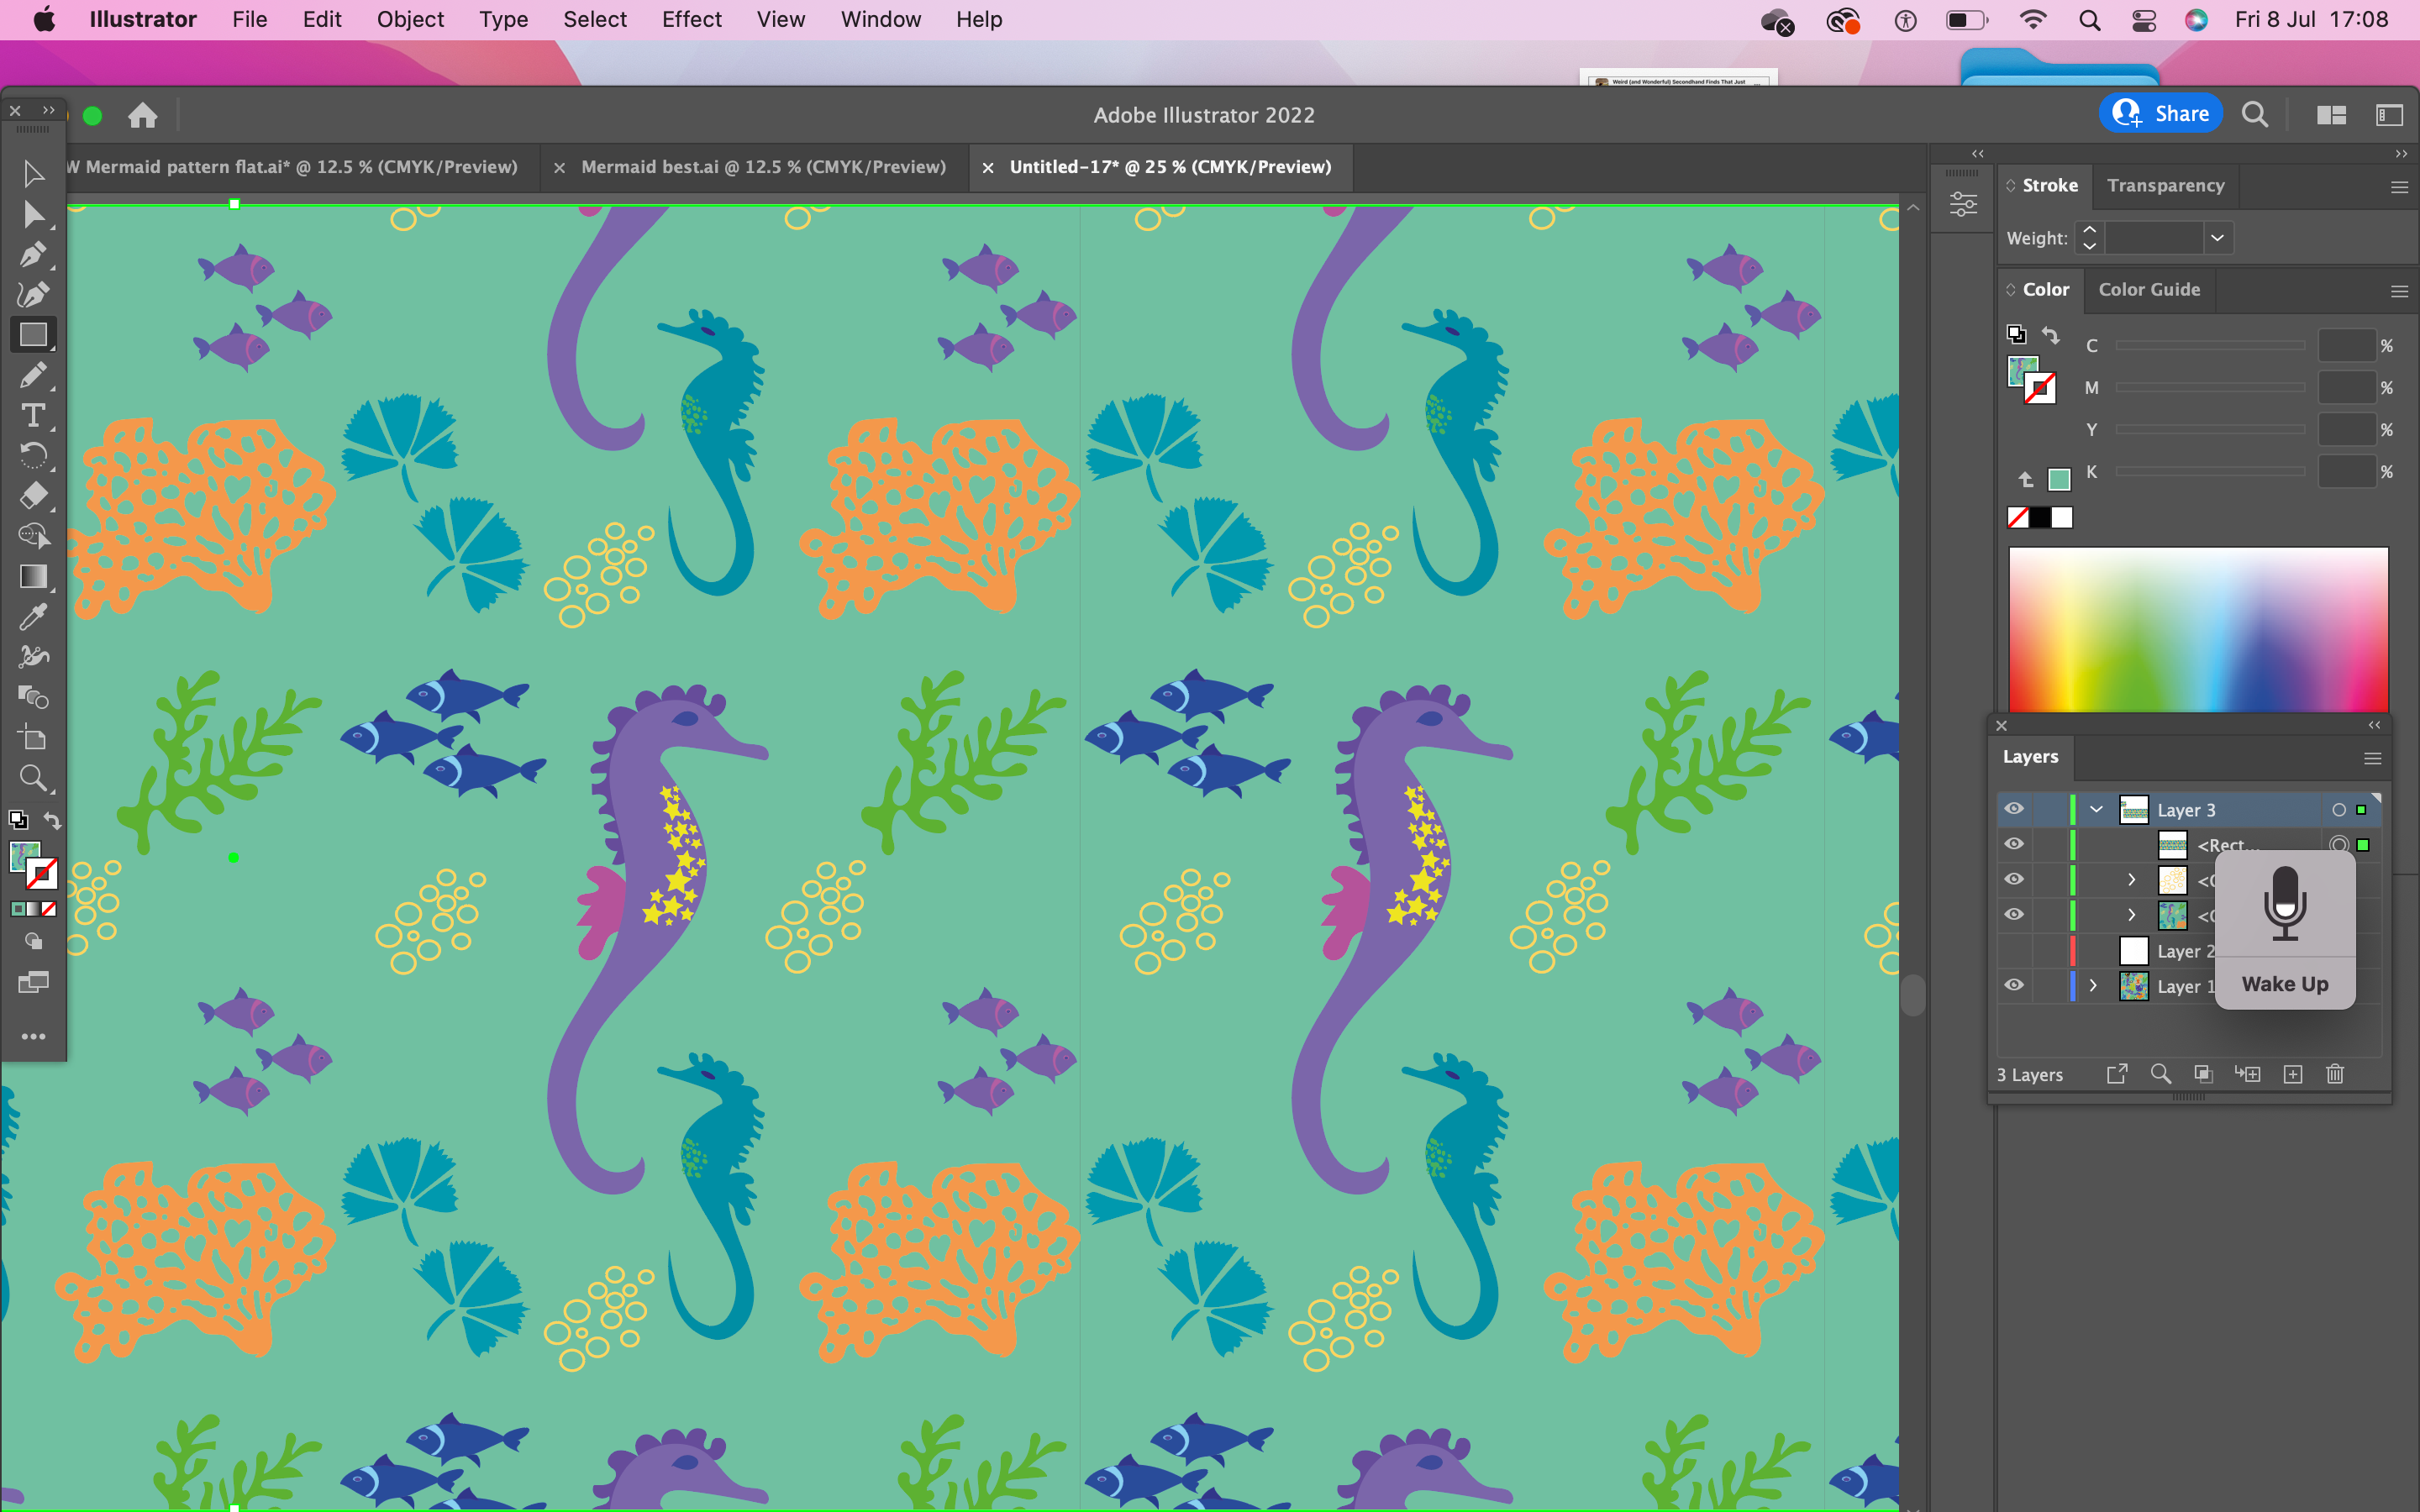
Task: Search Adobe help with magnifier icon
Action: (2255, 115)
